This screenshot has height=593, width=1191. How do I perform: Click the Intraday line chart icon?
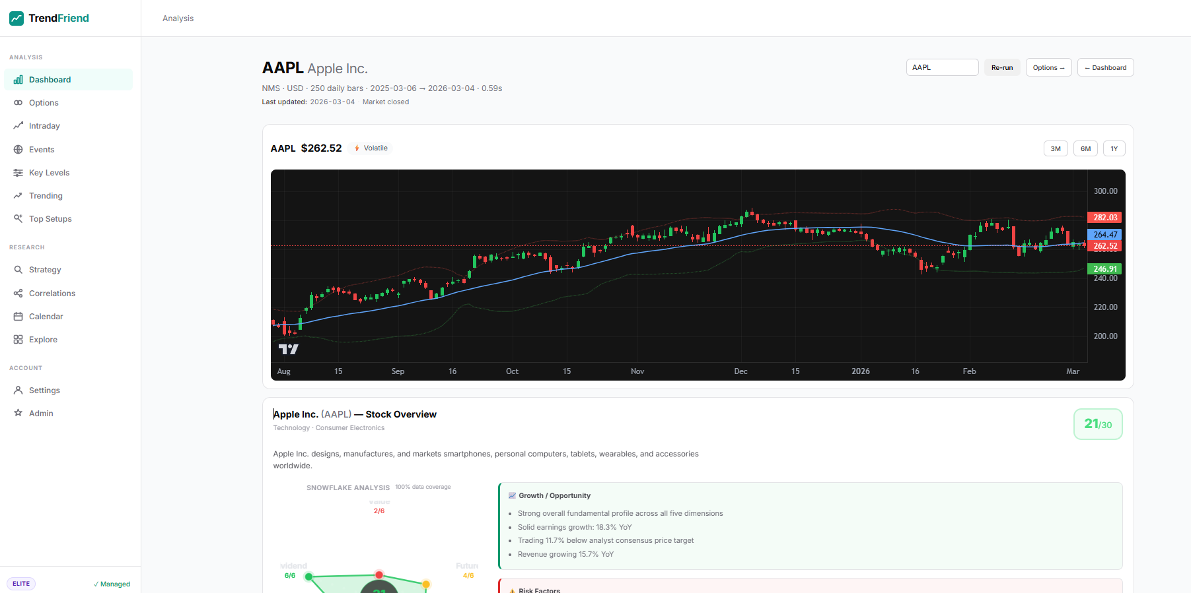[18, 126]
